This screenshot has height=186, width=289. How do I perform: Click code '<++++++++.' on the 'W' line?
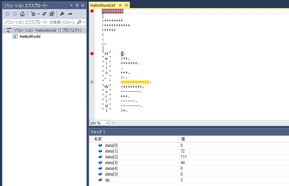coord(132,87)
